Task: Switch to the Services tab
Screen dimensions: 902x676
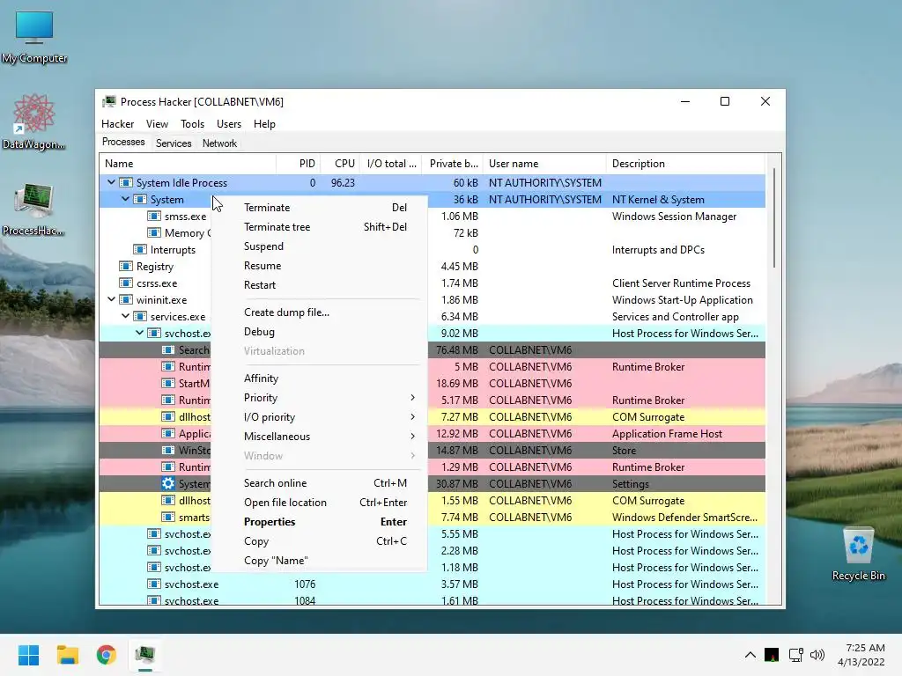Action: 174,143
